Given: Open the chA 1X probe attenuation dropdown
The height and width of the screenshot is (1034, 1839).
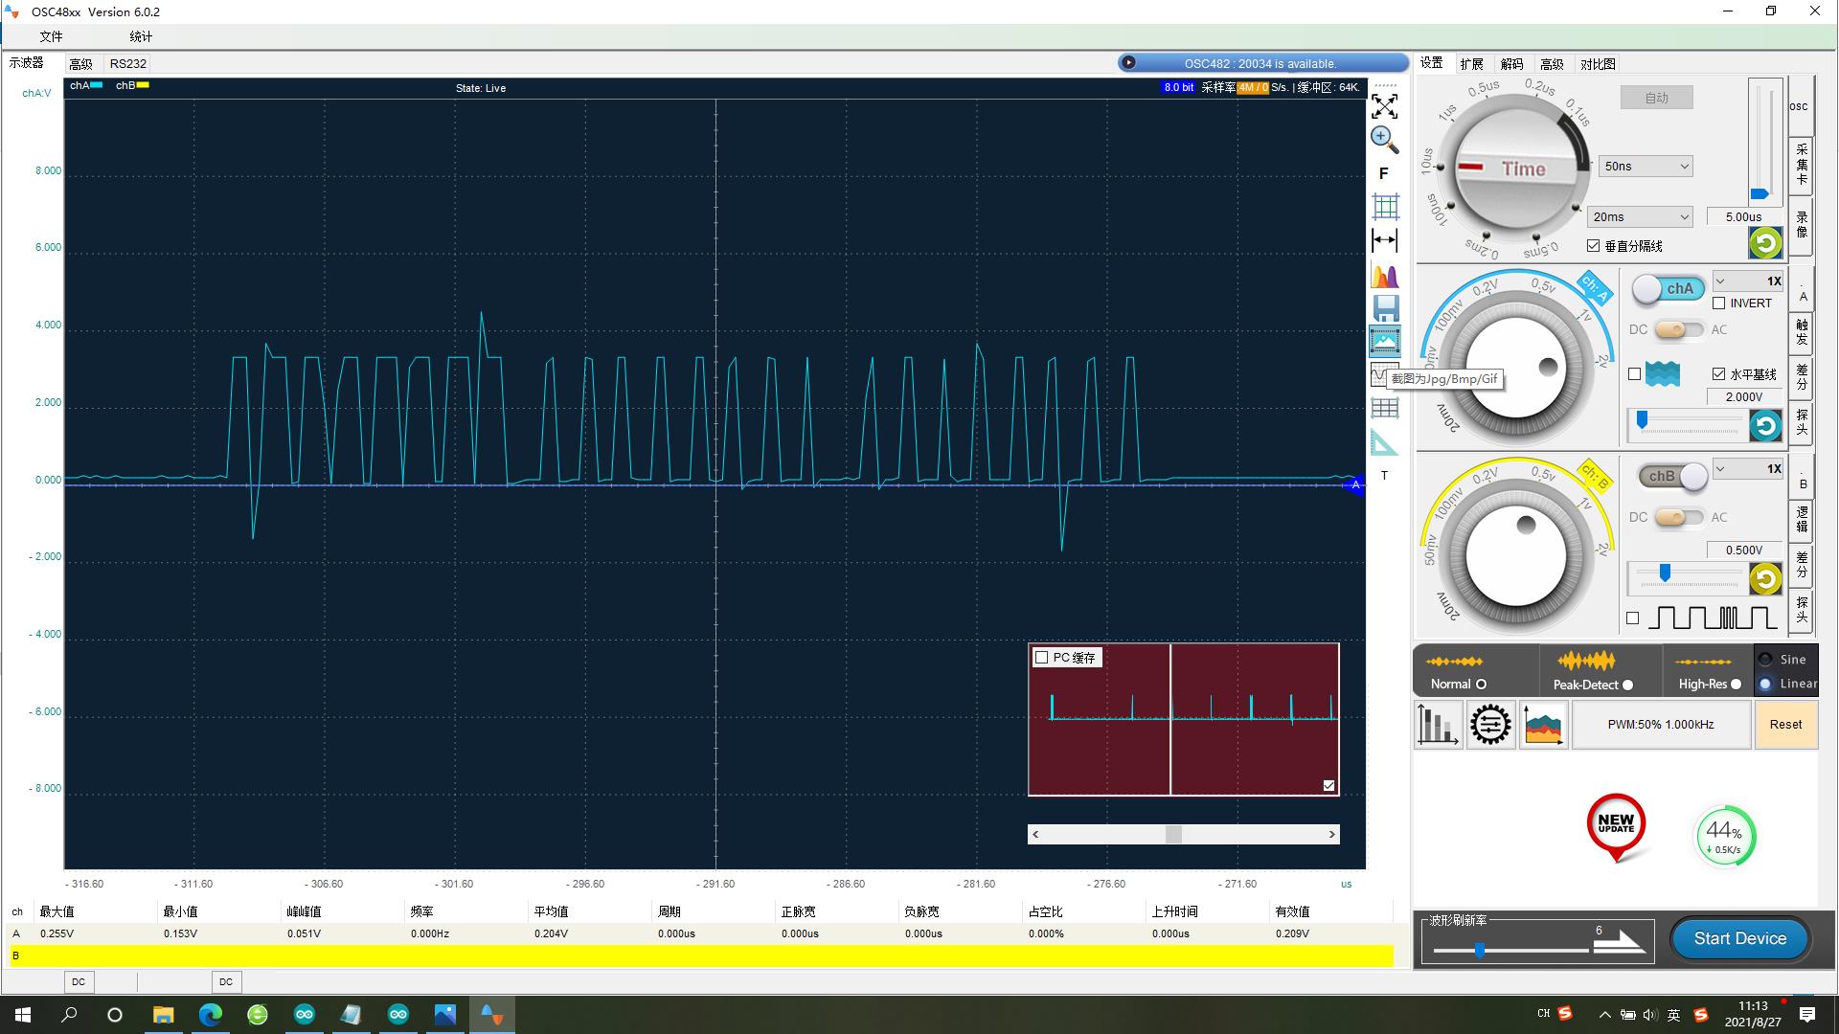Looking at the screenshot, I should coord(1747,281).
